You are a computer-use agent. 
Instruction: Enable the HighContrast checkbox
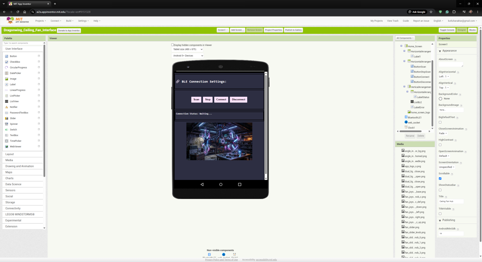440,145
